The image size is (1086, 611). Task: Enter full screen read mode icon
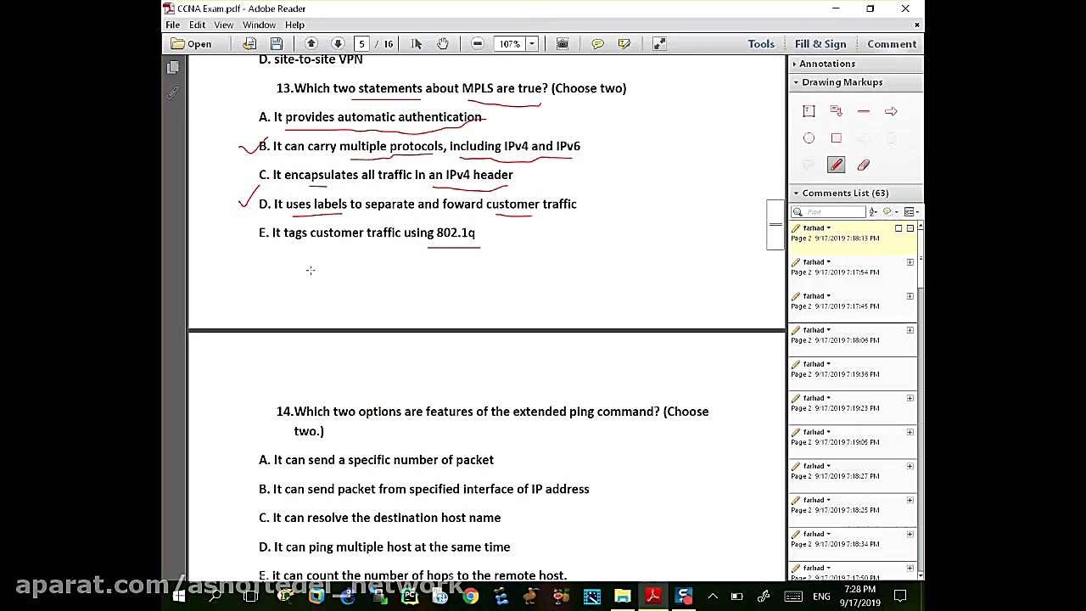[x=659, y=44]
